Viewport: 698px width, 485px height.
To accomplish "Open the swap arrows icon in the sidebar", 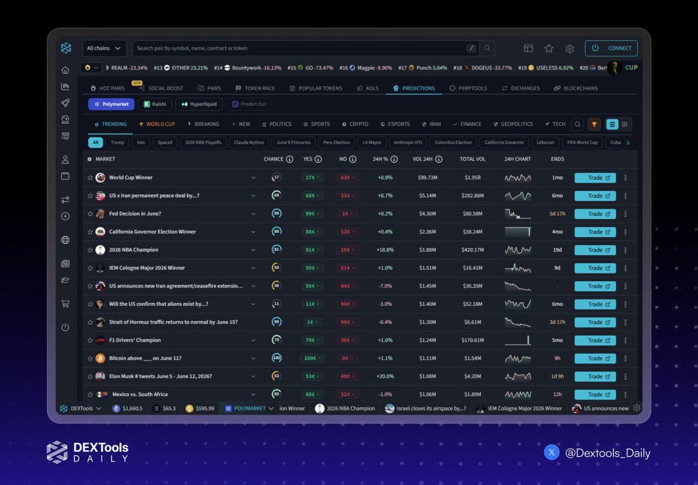I will pyautogui.click(x=65, y=199).
